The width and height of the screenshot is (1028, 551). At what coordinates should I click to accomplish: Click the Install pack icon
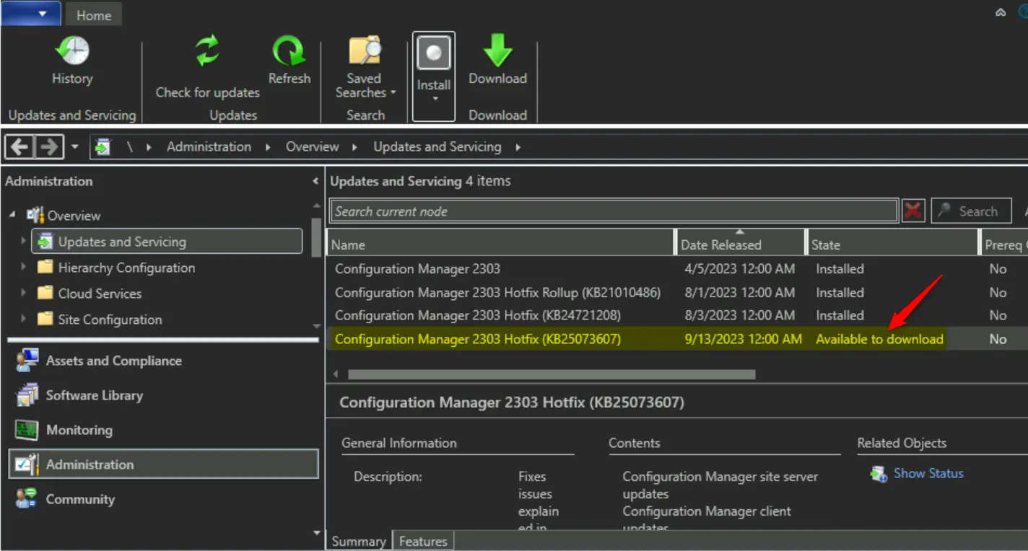tap(433, 53)
